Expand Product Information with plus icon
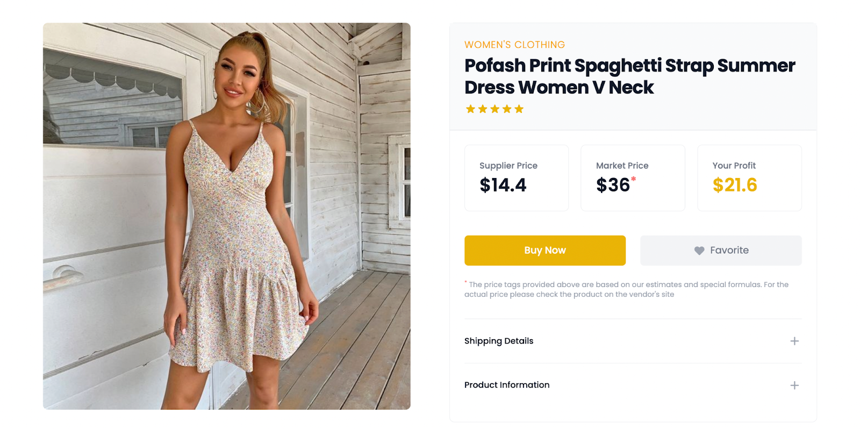 [794, 385]
